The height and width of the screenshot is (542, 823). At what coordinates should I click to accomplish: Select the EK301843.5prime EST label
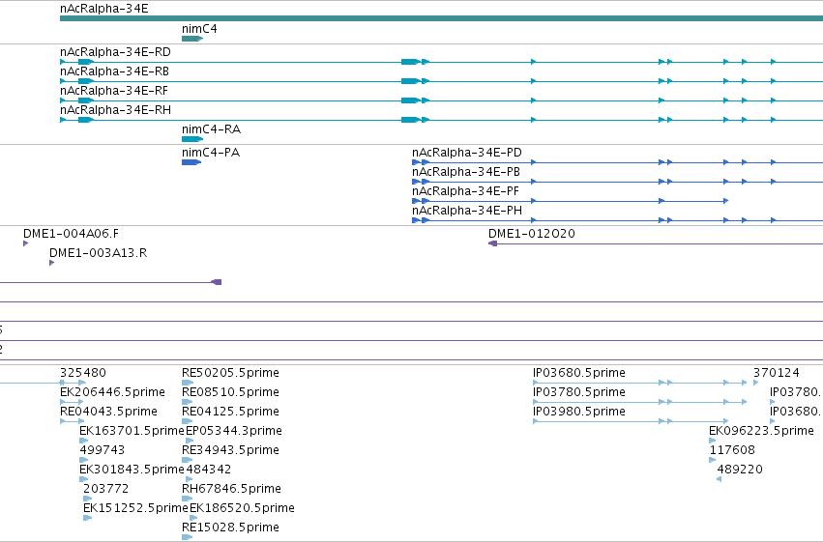click(132, 470)
